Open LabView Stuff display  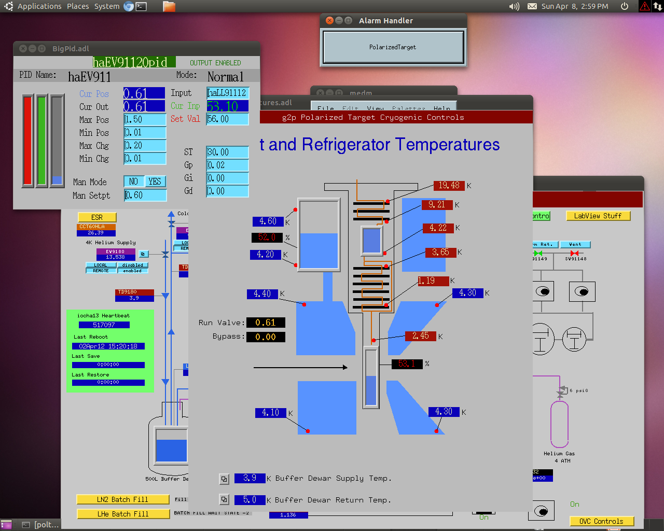pyautogui.click(x=598, y=216)
